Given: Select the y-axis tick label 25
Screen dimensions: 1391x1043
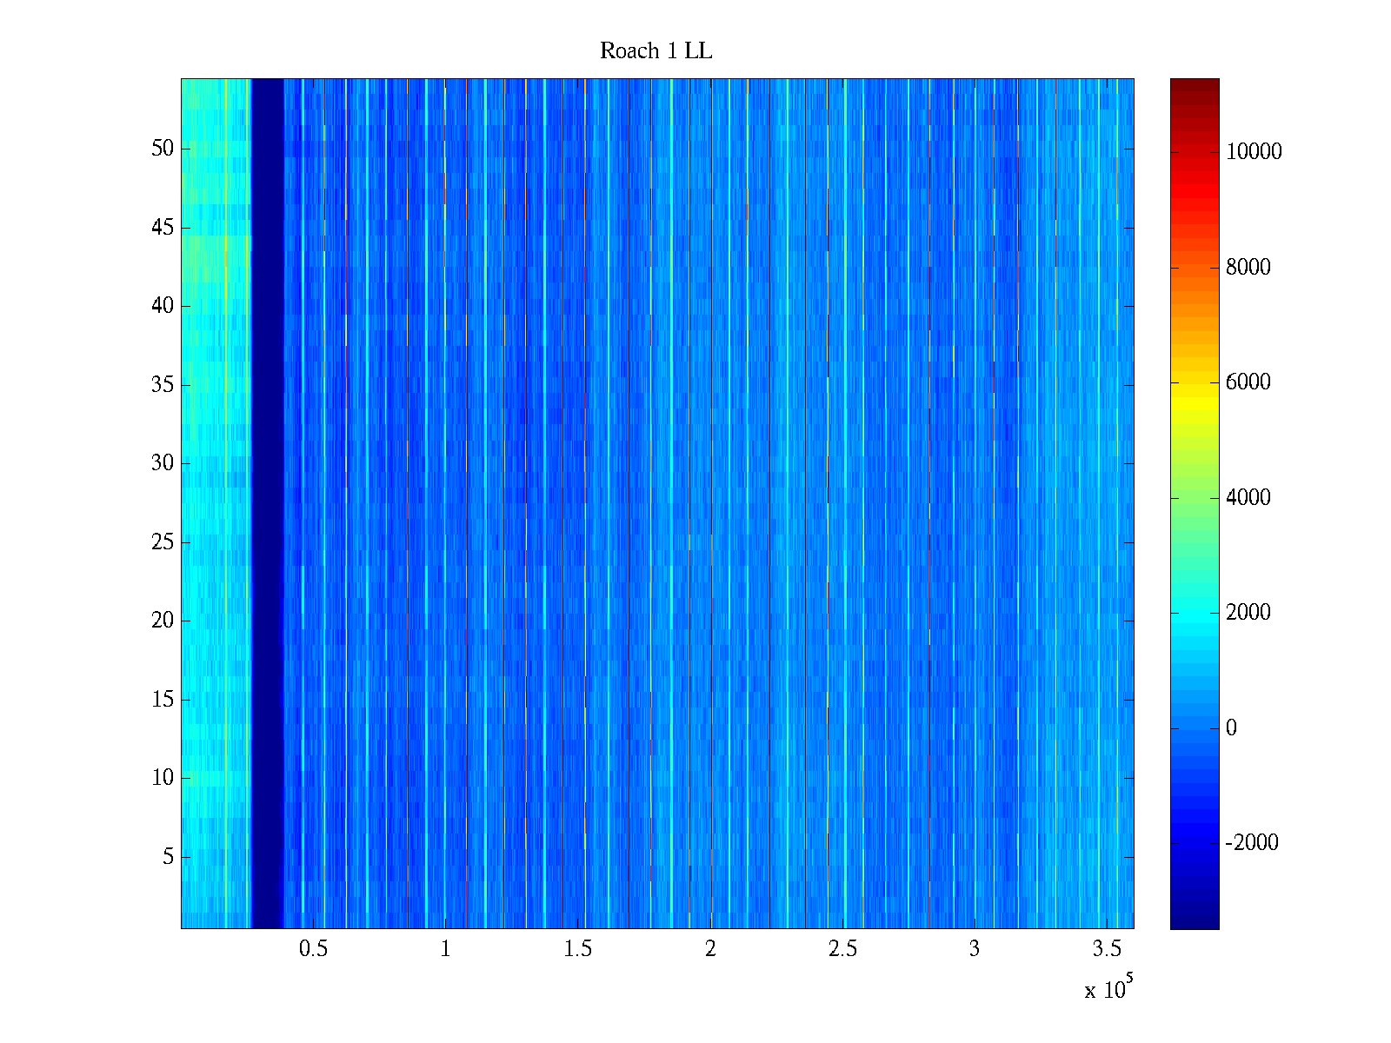Looking at the screenshot, I should [x=163, y=542].
